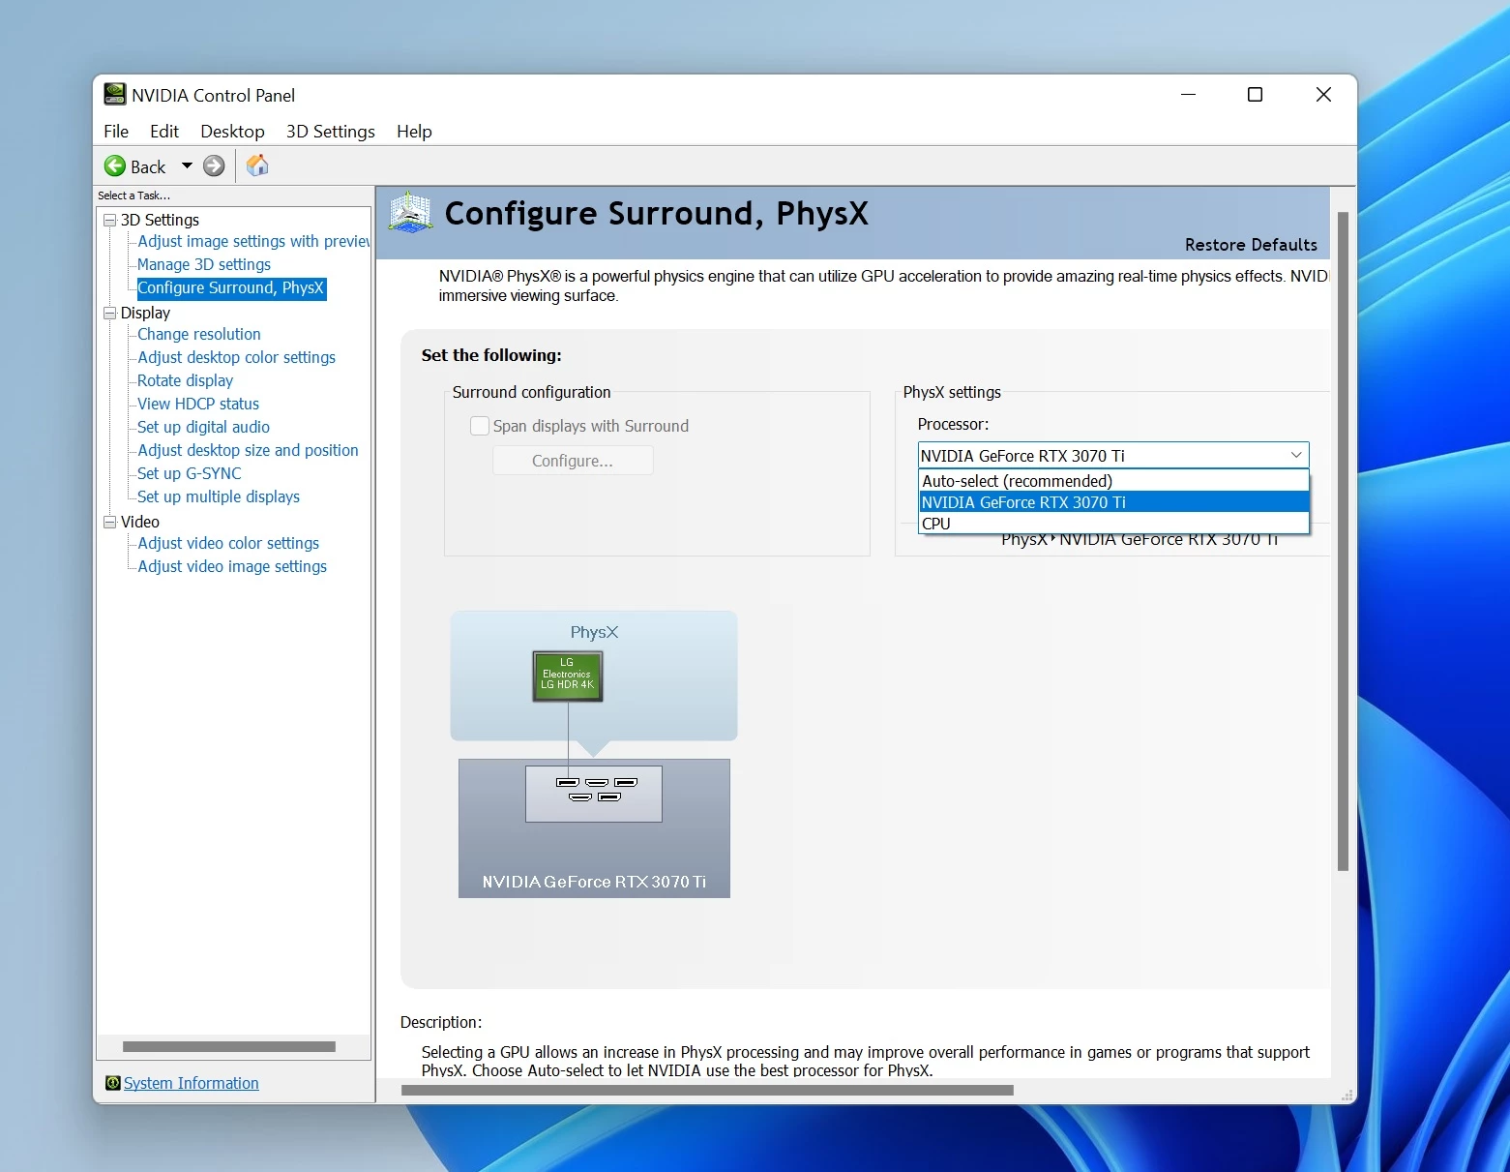Click NVIDIA GeForce RTX 3070 Ti diagram label
This screenshot has height=1172, width=1510.
594,882
